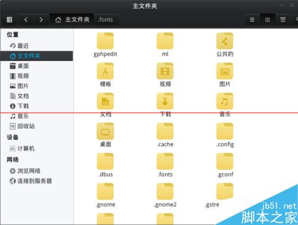
Task: Select the .cache folder icon
Action: 165,131
